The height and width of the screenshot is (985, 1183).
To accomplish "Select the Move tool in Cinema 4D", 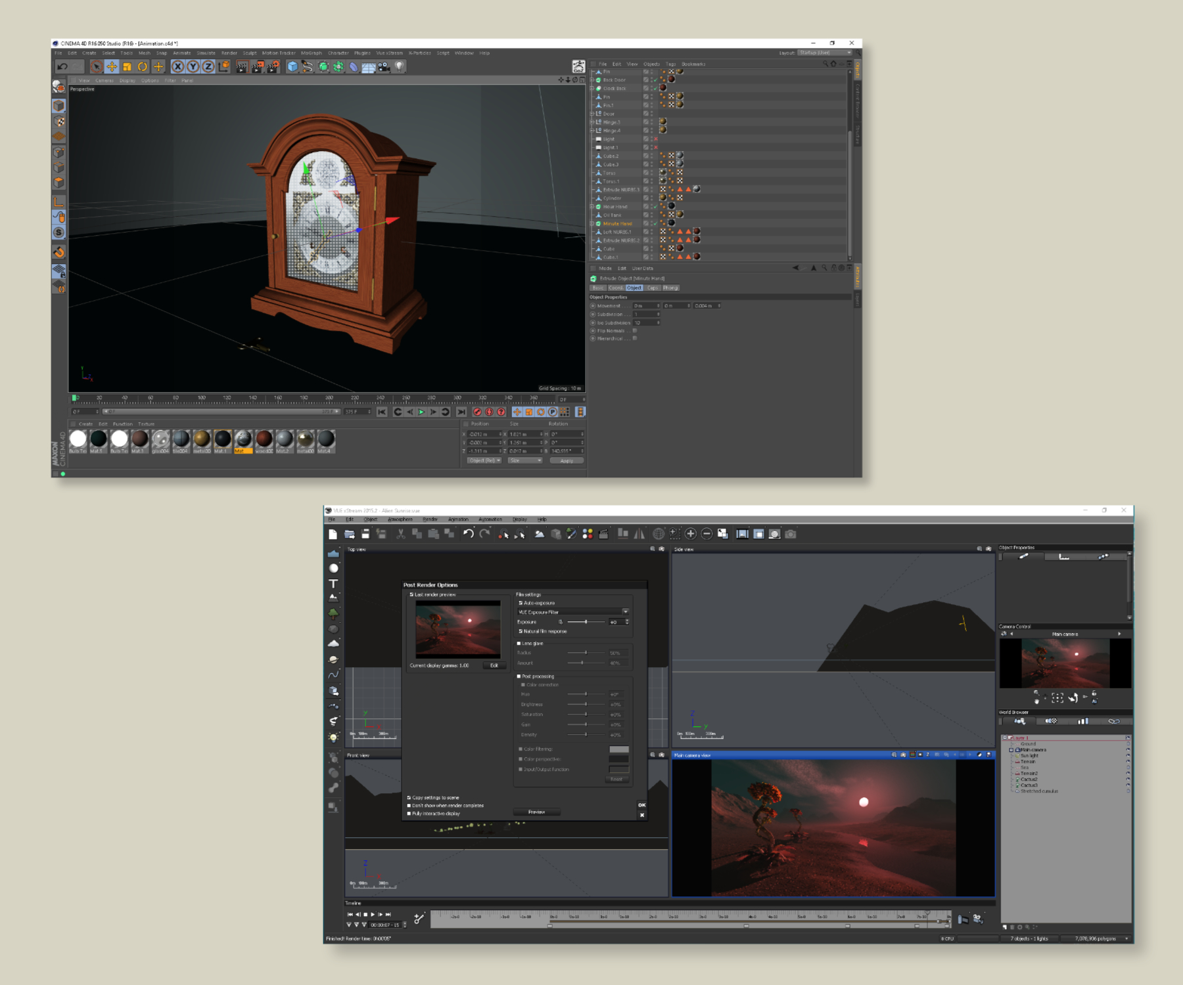I will (112, 66).
